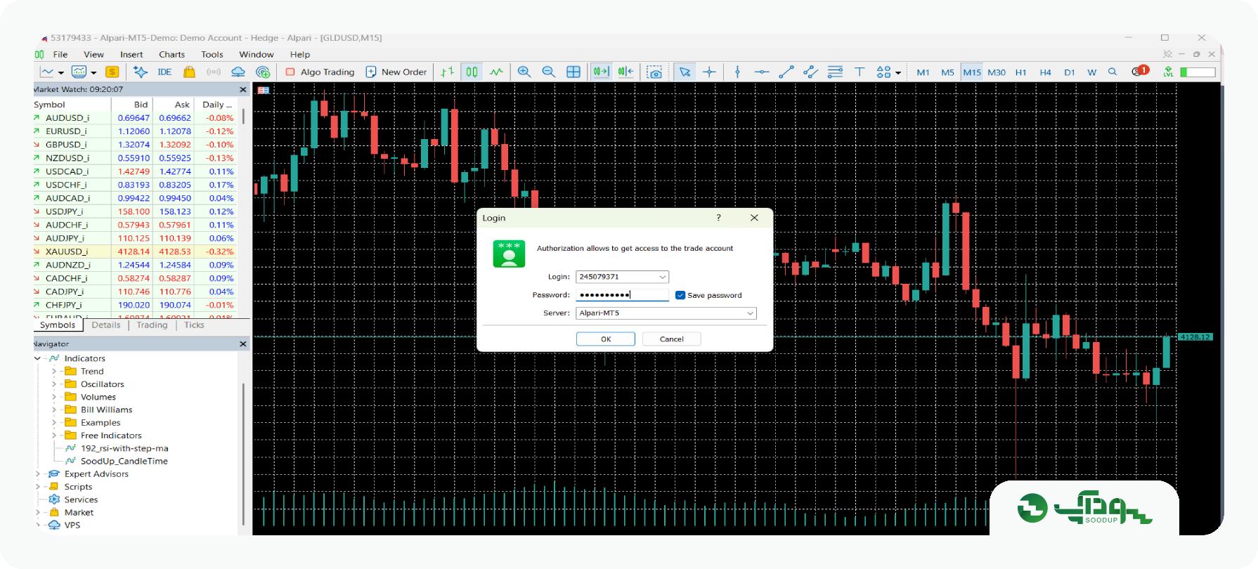Select the trendline drawing tool
The height and width of the screenshot is (569, 1258).
(786, 72)
